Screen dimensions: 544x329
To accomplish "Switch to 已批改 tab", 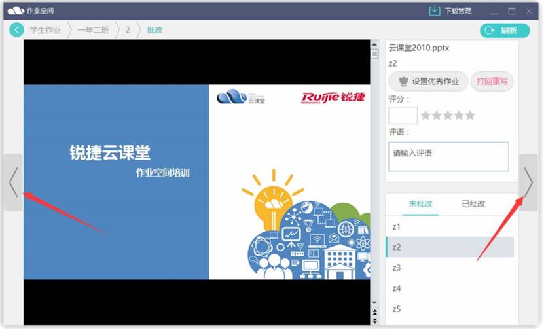I will pyautogui.click(x=473, y=204).
